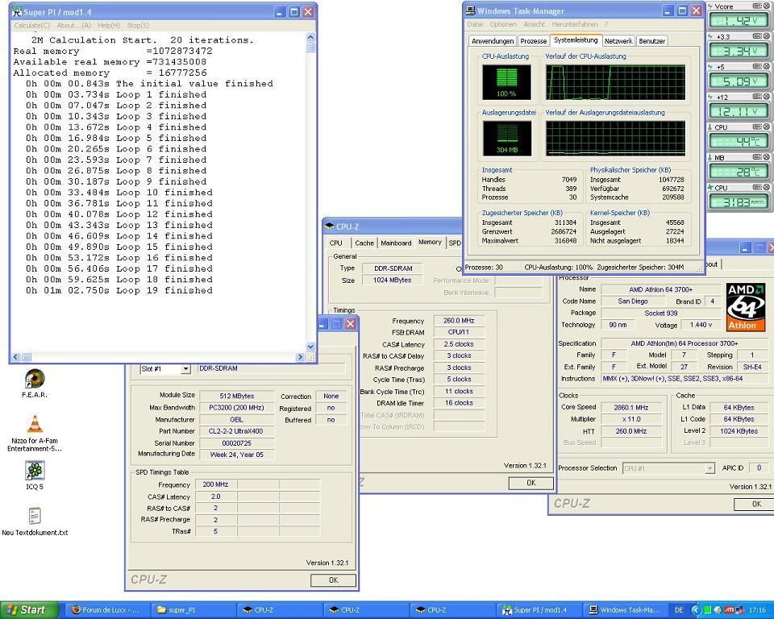Click '2860.1 MHz' core speed value
Image resolution: width=774 pixels, height=619 pixels.
point(630,407)
